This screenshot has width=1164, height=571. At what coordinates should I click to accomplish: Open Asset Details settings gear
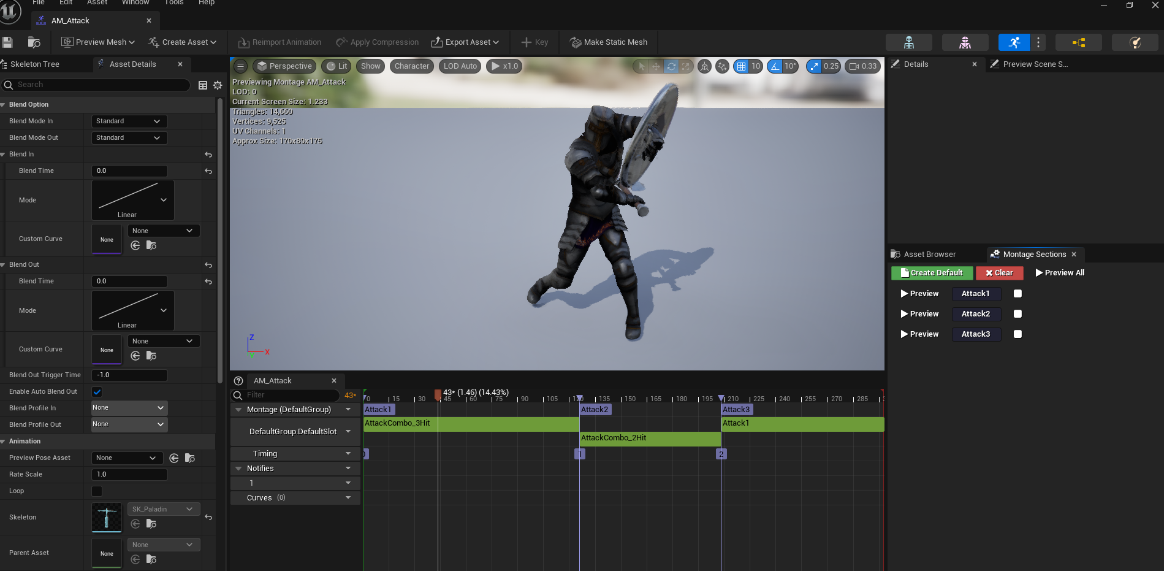tap(218, 85)
